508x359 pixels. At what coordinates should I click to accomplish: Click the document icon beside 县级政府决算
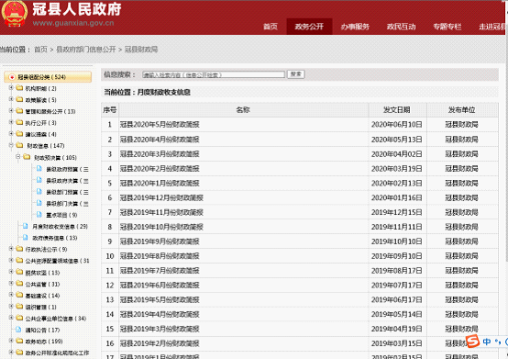pyautogui.click(x=39, y=180)
